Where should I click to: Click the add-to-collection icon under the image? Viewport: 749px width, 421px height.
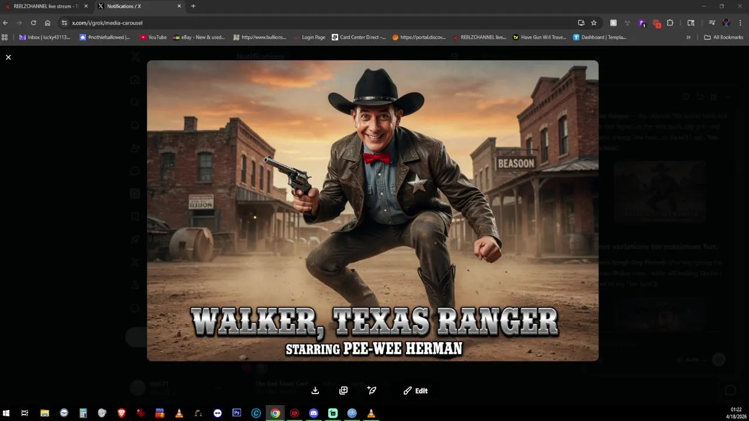(343, 391)
